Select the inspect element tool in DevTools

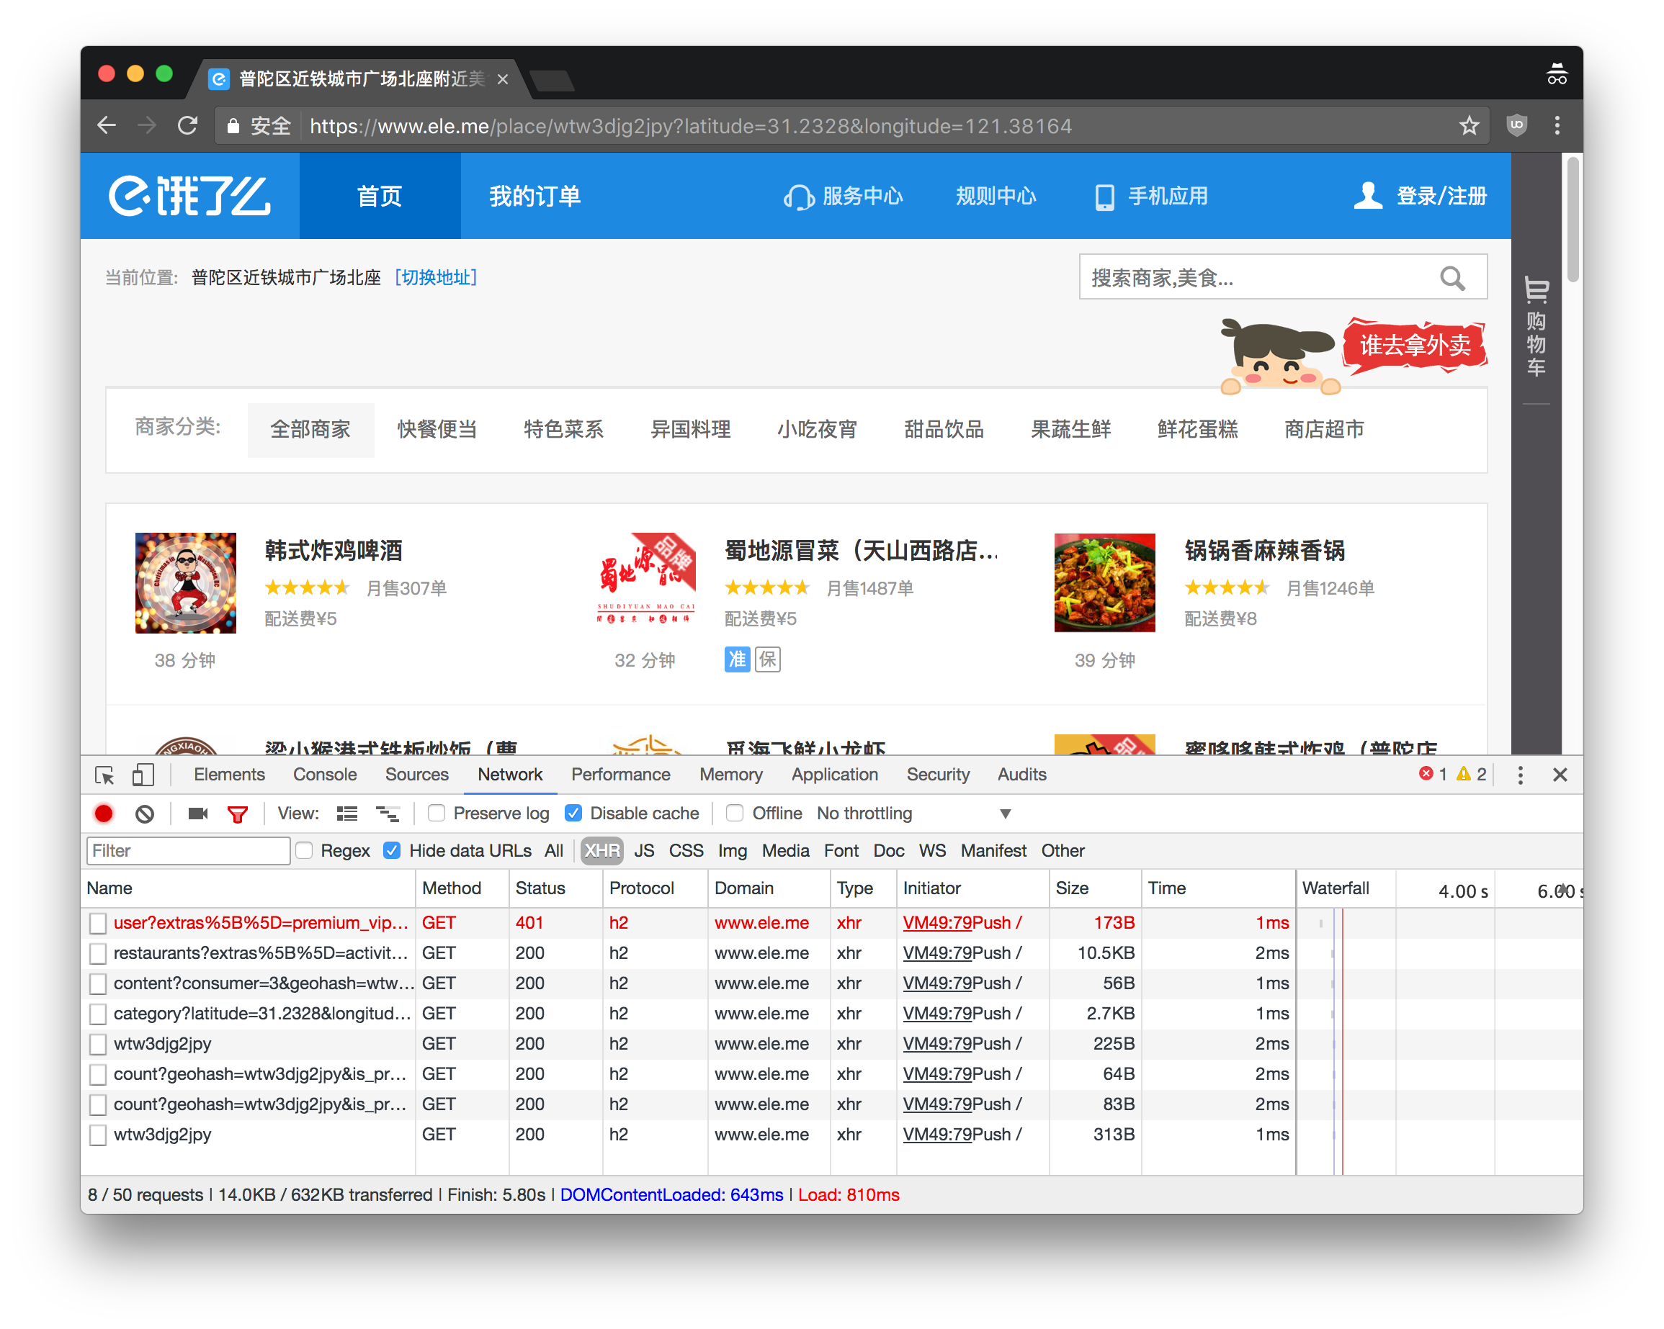(104, 775)
